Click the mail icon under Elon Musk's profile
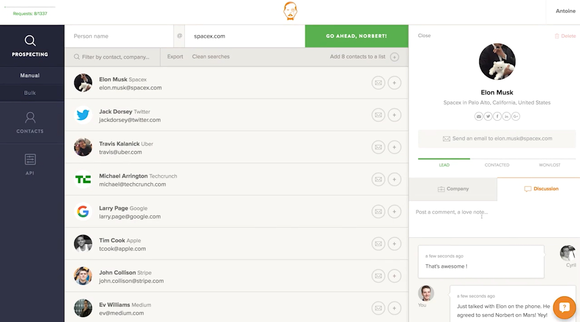Viewport: 580px width, 322px height. click(x=478, y=116)
